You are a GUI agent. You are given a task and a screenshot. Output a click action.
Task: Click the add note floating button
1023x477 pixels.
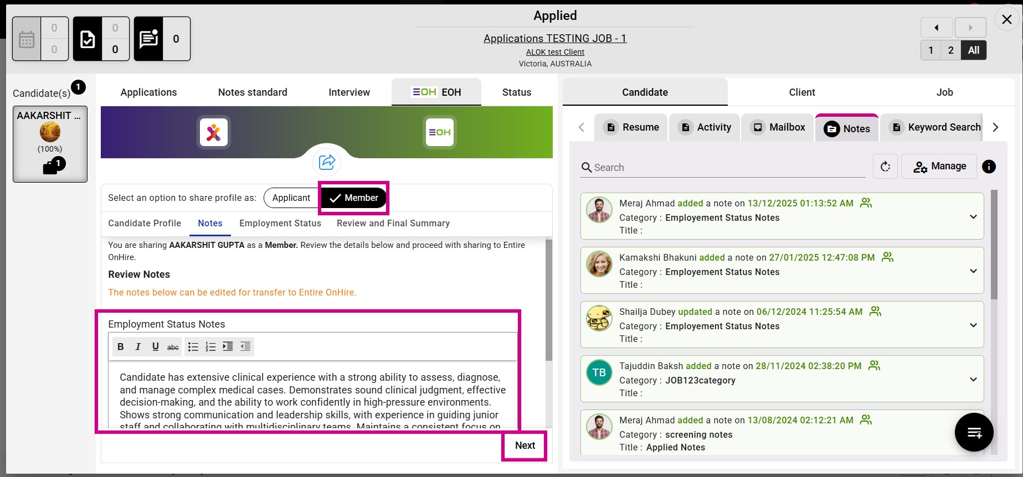(x=974, y=432)
